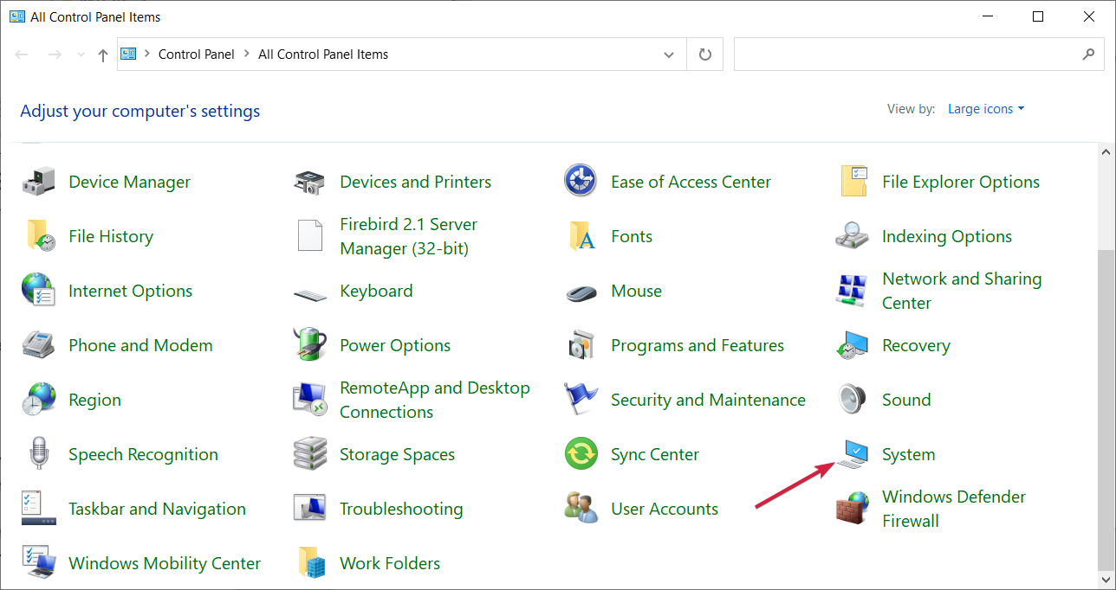Click the All Control Panel Items breadcrumb
Image resolution: width=1116 pixels, height=590 pixels.
coord(323,55)
